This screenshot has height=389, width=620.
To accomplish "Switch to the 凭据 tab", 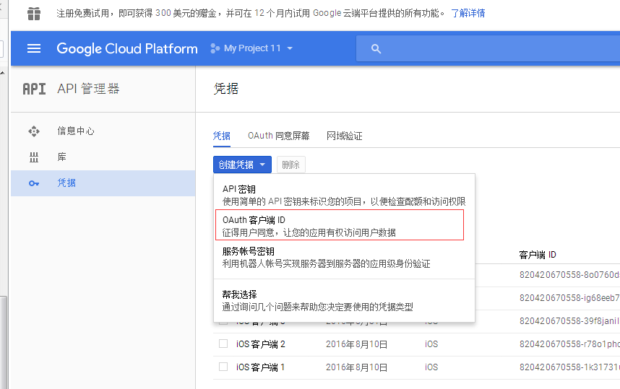I will coord(221,136).
